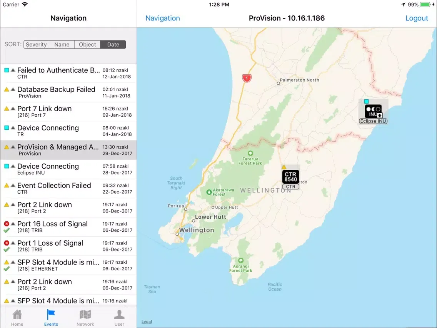This screenshot has width=437, height=328.
Task: Open Device Connecting TR event
Action: pos(68,131)
